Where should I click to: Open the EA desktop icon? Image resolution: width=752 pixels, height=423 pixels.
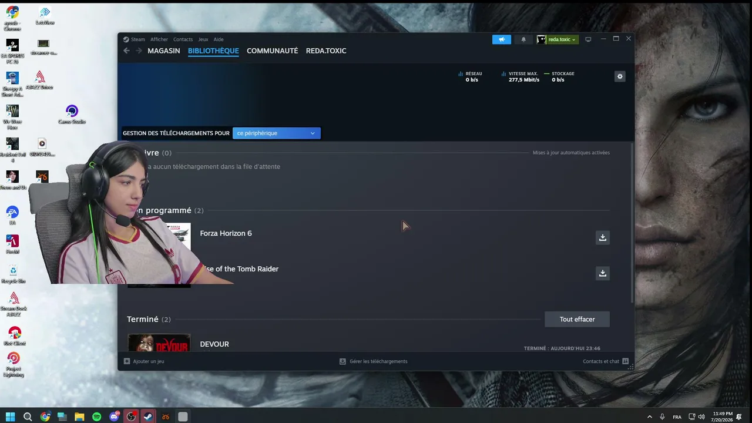pos(12,215)
